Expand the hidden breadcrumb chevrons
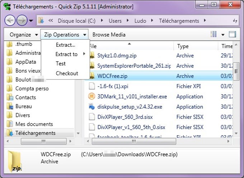The height and width of the screenshot is (178, 244). [51, 20]
